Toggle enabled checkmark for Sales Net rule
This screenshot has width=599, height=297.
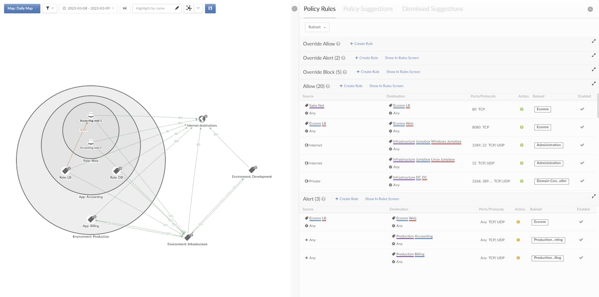click(582, 109)
